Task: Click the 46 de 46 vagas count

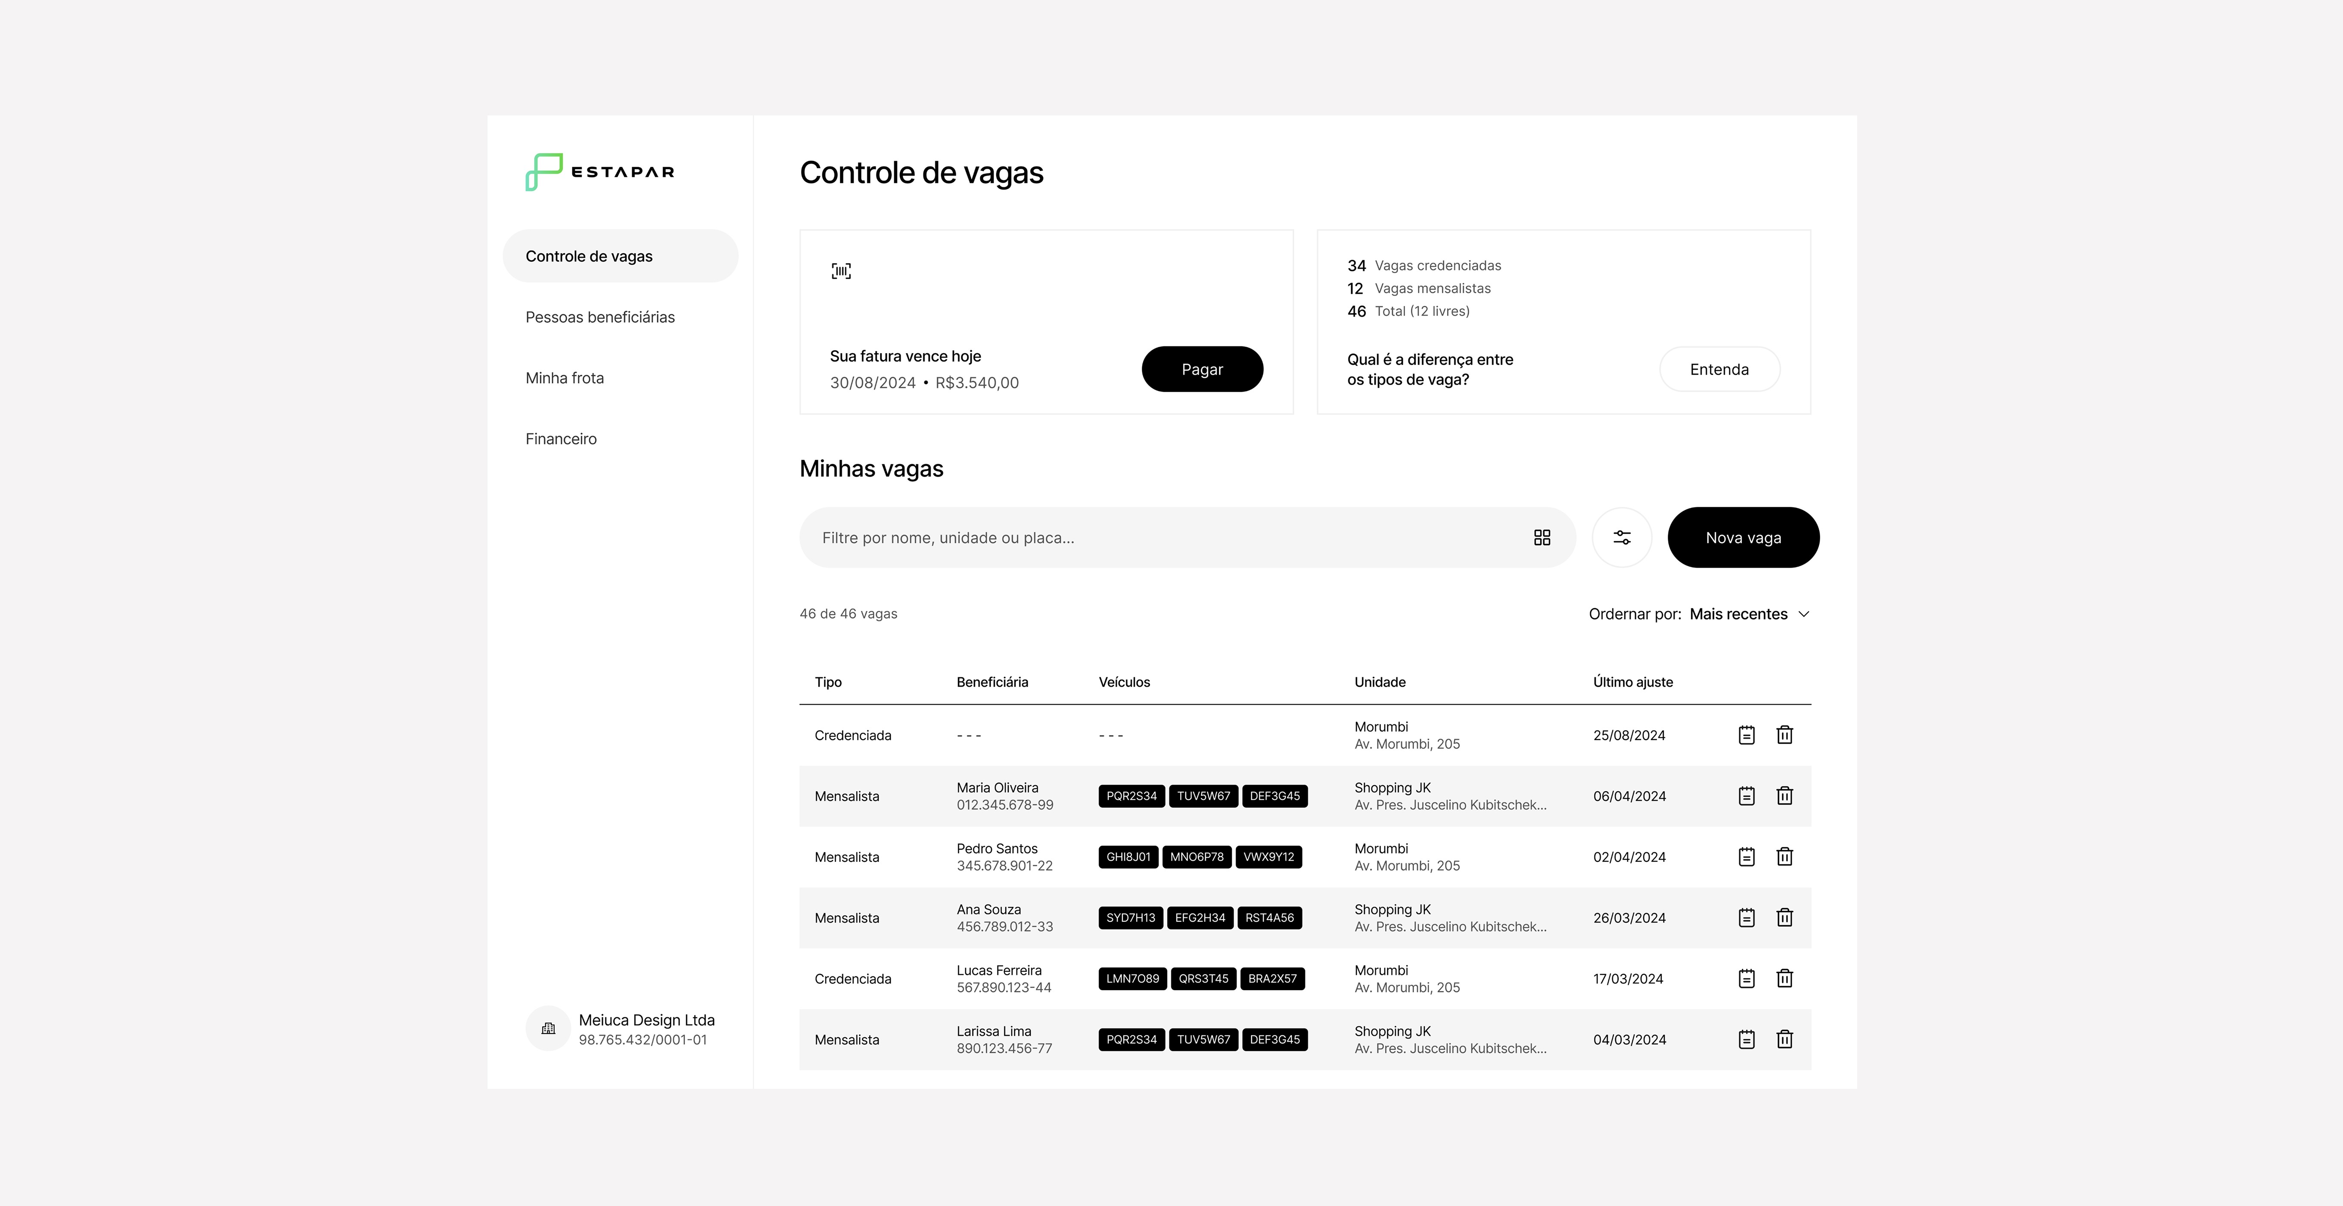Action: pos(848,614)
